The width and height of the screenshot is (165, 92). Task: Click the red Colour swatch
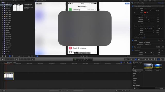[x=145, y=13]
